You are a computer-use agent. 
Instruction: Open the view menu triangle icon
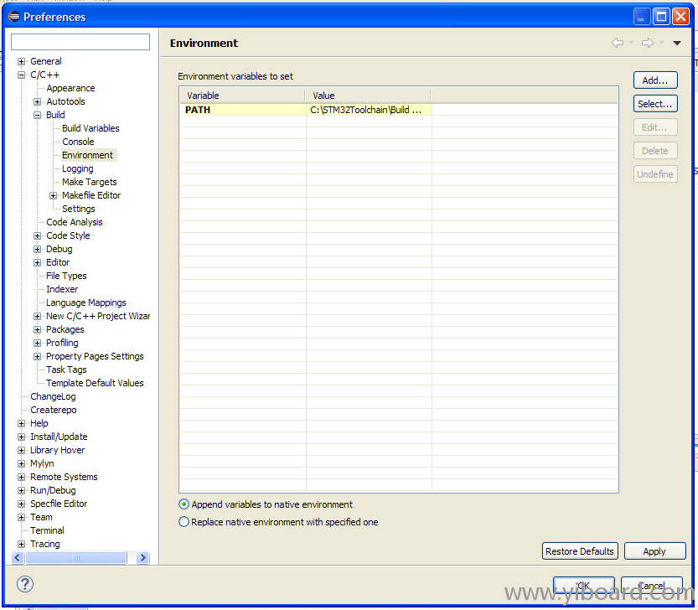click(677, 44)
